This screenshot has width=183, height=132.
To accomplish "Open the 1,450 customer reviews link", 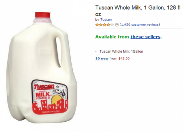I will (x=140, y=24).
